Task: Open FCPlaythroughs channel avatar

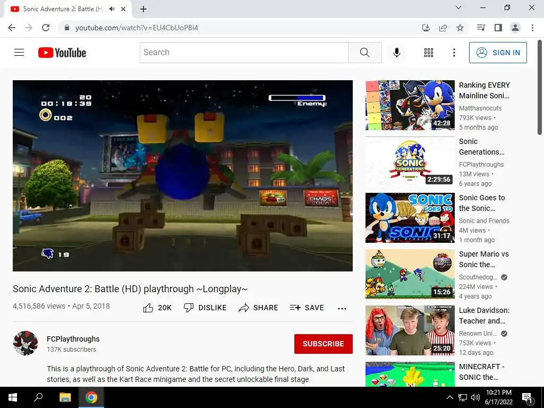Action: [25, 343]
